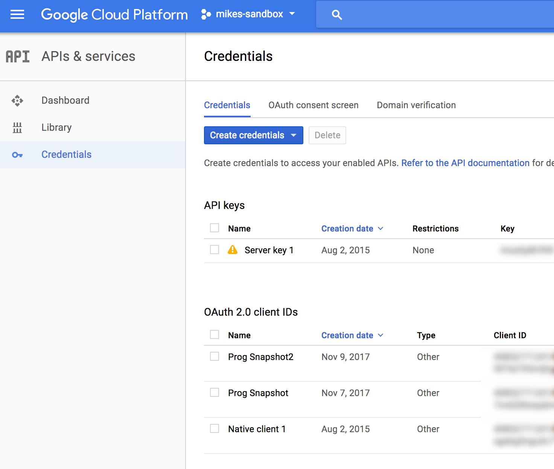Switch to the Credentials tab
The width and height of the screenshot is (554, 469).
[227, 105]
